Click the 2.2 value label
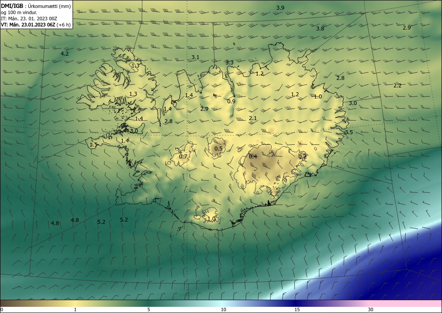This screenshot has width=442, height=313. coord(397,86)
